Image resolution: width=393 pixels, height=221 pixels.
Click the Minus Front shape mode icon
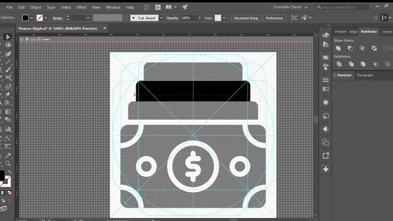[350, 48]
